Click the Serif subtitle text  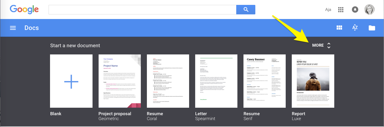[248, 119]
